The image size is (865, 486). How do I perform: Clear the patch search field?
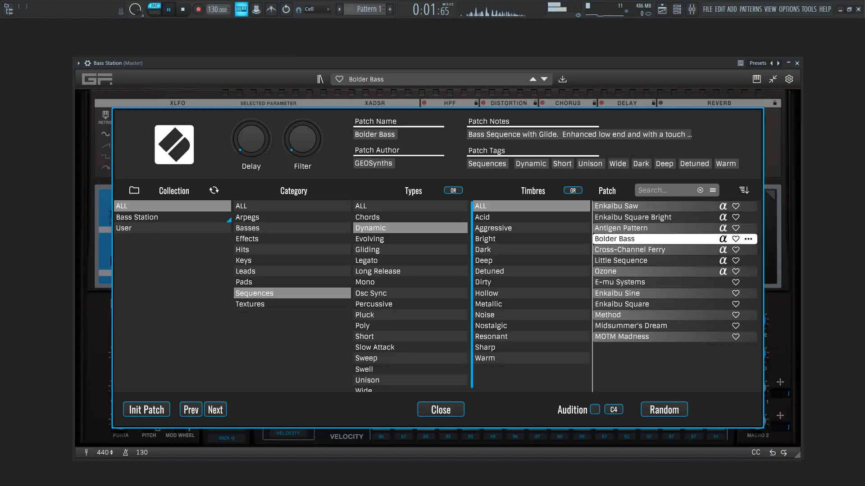click(700, 190)
